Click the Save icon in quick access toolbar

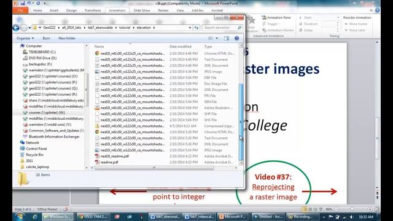click(23, 3)
